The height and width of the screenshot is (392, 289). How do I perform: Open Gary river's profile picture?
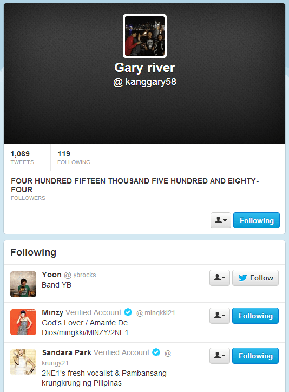(144, 36)
